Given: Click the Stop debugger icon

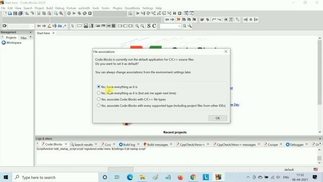Looking at the screenshot, I should pyautogui.click(x=180, y=14).
